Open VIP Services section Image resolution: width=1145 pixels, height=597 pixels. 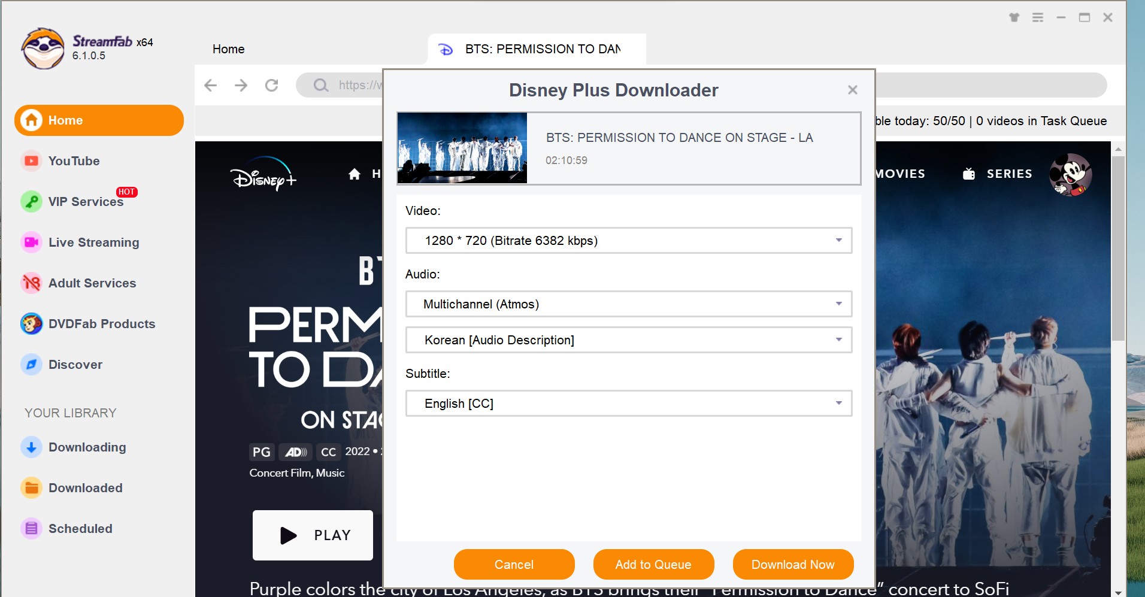tap(86, 202)
